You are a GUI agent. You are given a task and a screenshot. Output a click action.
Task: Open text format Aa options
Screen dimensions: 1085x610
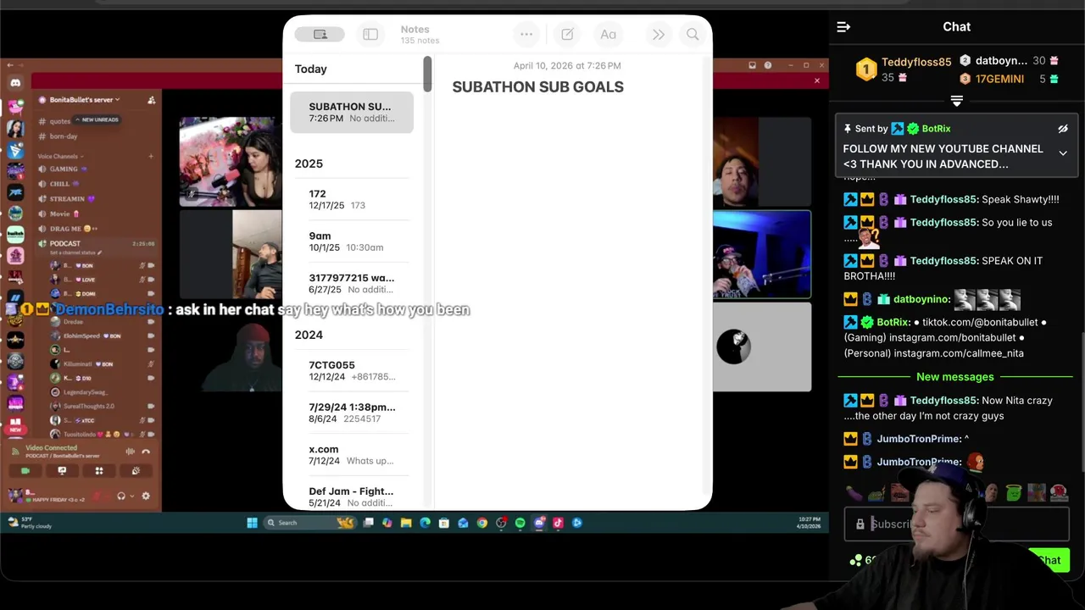608,35
